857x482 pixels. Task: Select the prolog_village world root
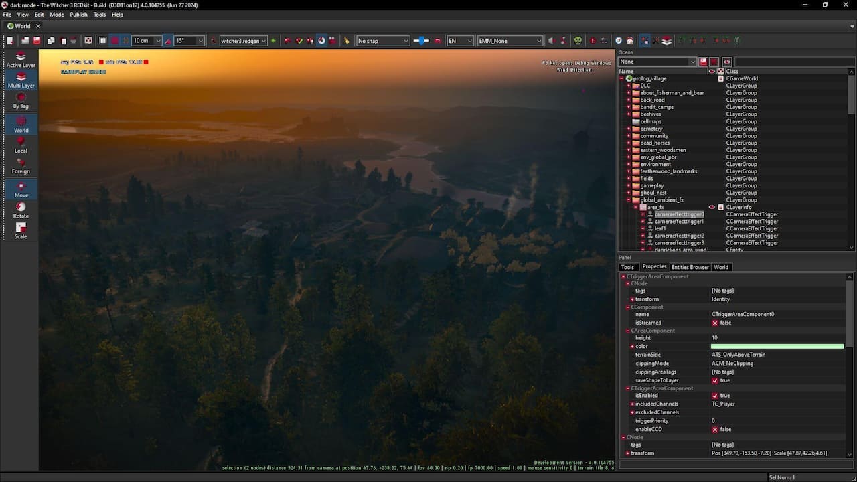(x=649, y=78)
